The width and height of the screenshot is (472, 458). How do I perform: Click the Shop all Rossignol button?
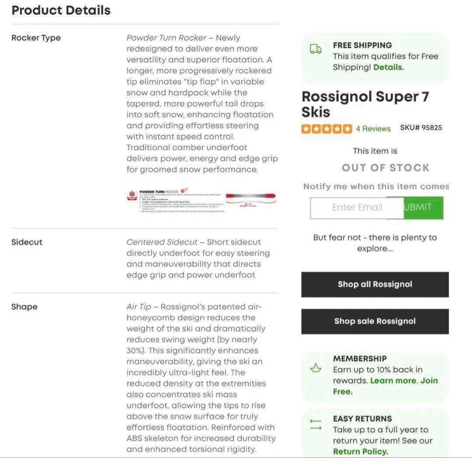pyautogui.click(x=375, y=284)
